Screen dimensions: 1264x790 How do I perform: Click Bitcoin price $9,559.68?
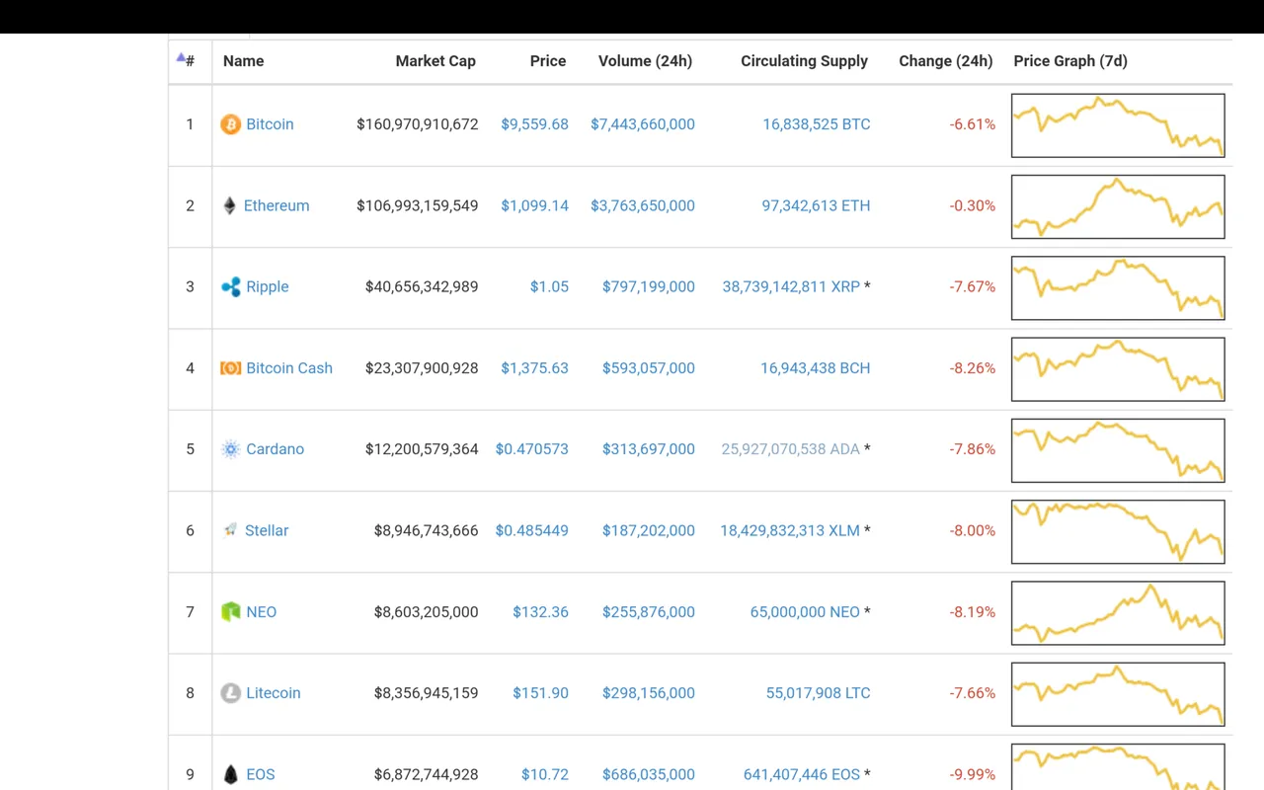coord(534,124)
